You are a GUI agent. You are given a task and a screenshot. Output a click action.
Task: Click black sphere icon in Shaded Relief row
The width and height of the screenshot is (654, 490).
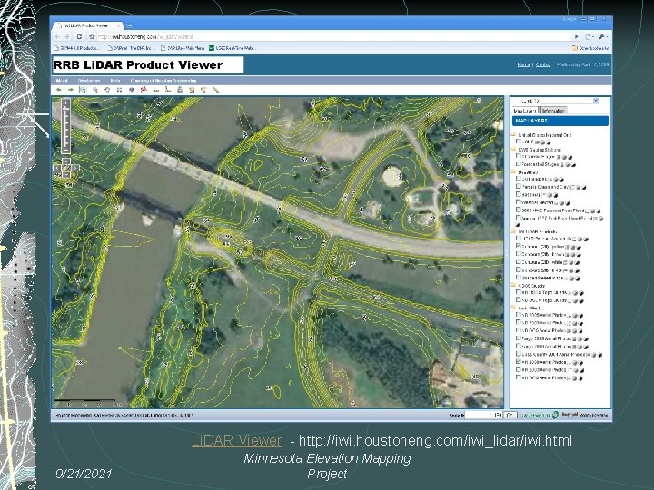[578, 278]
